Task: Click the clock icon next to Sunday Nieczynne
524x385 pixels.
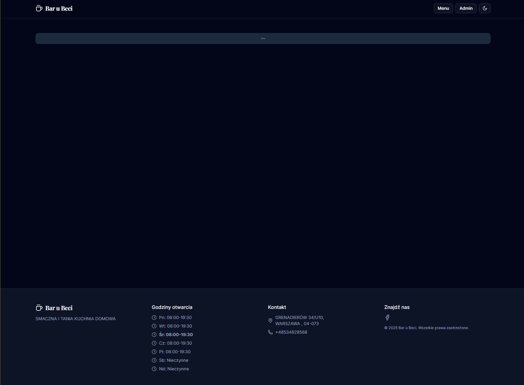Action: point(154,369)
